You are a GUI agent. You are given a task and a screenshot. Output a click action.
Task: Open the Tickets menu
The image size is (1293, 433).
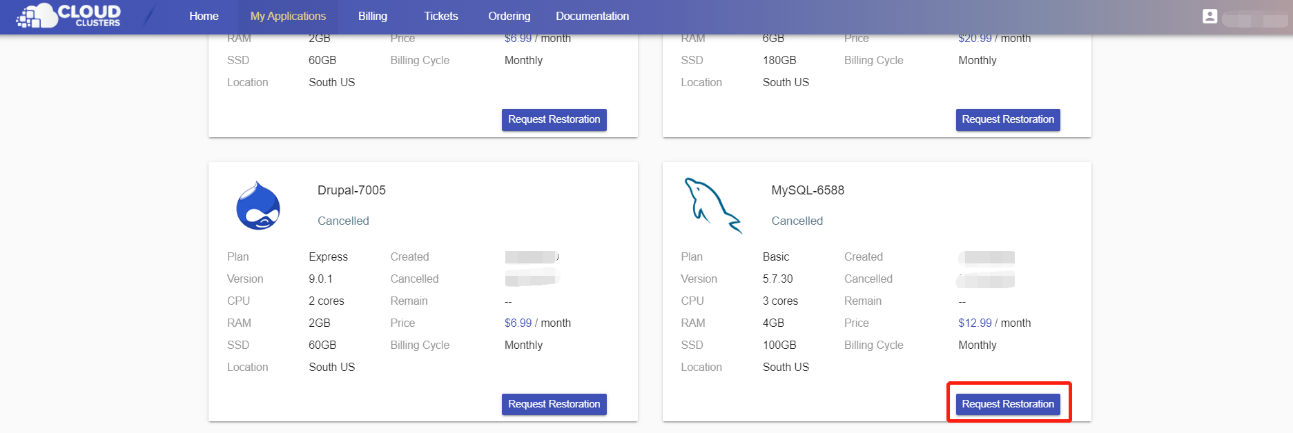[441, 16]
